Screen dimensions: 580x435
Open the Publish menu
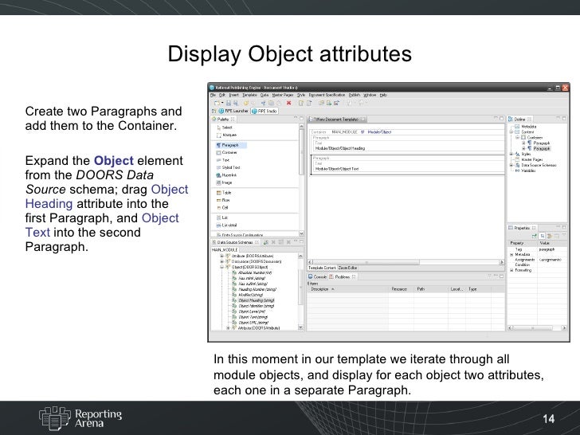[354, 94]
